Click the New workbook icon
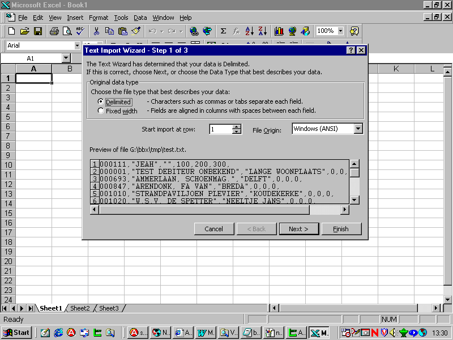Viewport: 453px width, 340px height. click(x=11, y=31)
